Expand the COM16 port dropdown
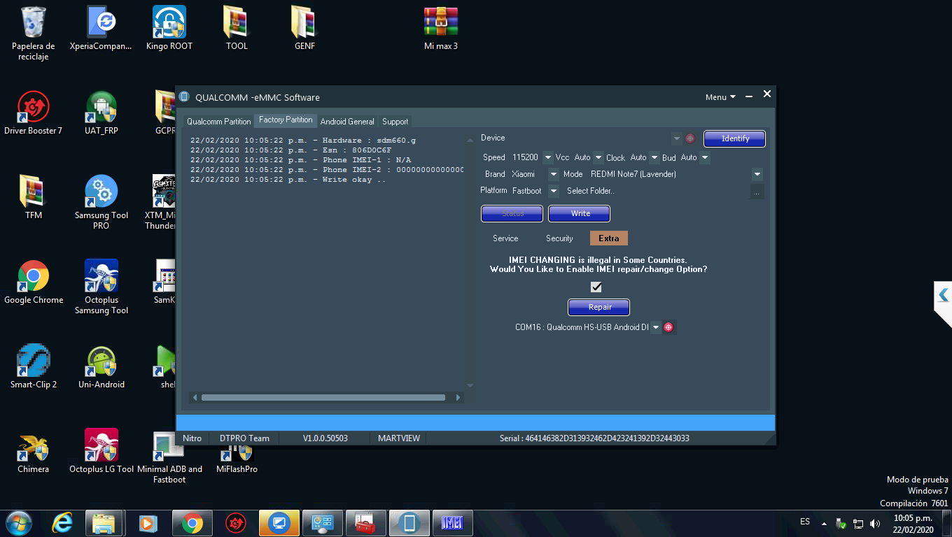 655,327
